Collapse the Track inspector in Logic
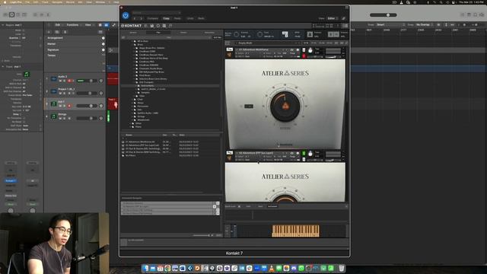The height and width of the screenshot is (274, 487). (x=3, y=66)
